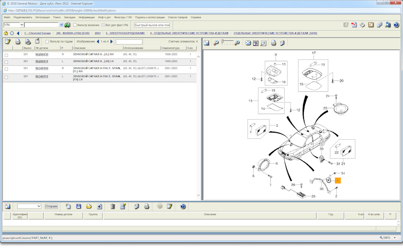Viewport: 403px width, 250px height.
Task: Open history with the clock icon
Action: click(12, 33)
